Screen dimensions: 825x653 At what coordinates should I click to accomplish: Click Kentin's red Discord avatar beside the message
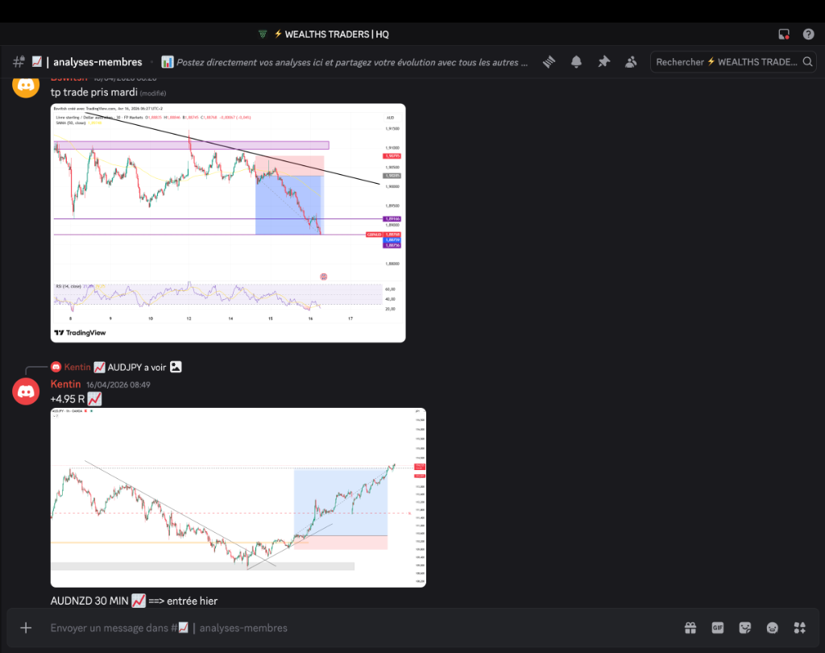26,392
